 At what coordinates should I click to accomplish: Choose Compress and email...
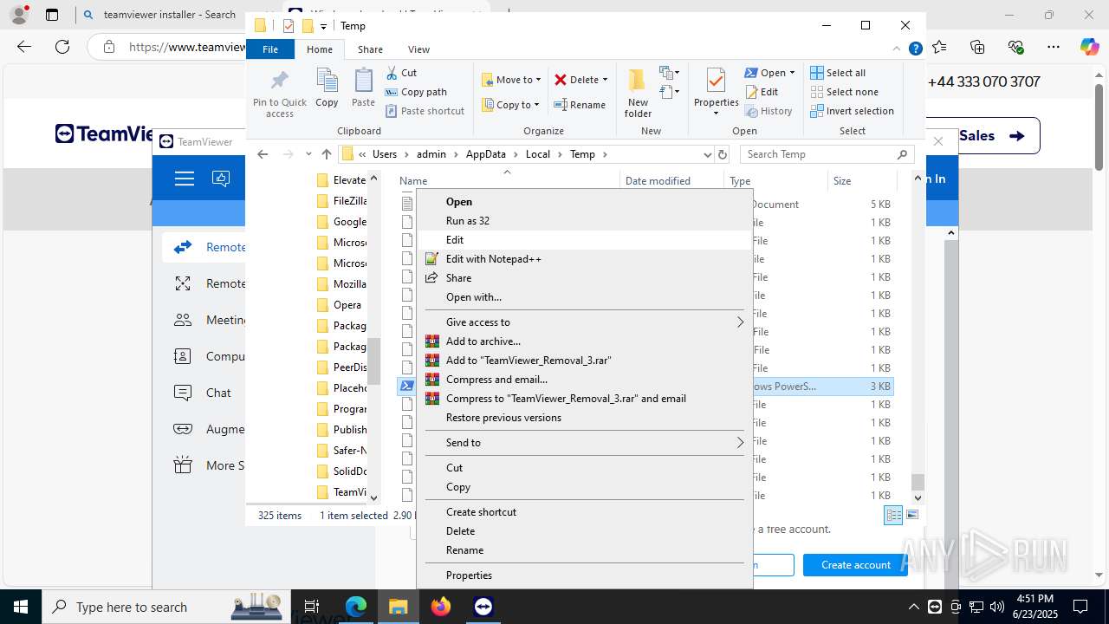584,379
